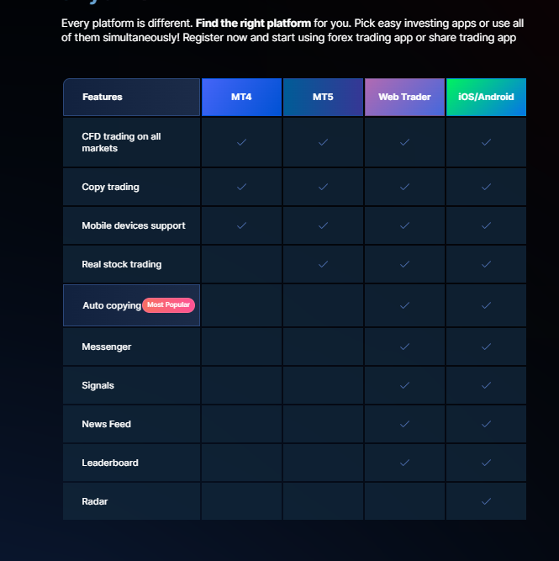
Task: Click the Web Trader checkmark for Leaderboard
Action: (404, 463)
